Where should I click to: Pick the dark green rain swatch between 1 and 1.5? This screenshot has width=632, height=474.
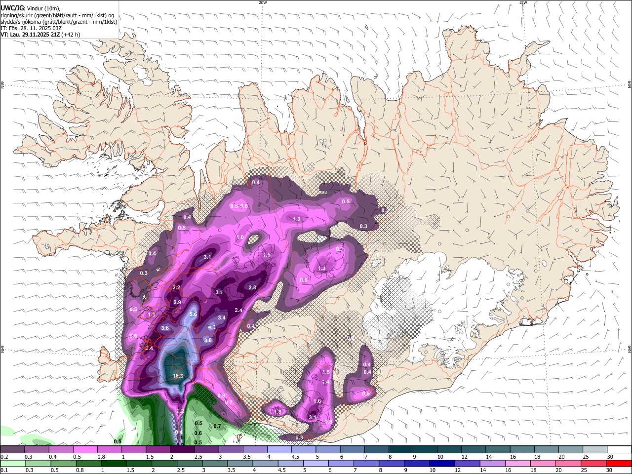[x=114, y=464]
